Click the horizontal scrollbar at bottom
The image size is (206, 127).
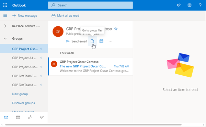pyautogui.click(x=93, y=125)
